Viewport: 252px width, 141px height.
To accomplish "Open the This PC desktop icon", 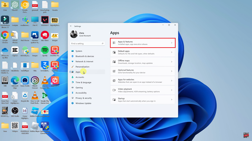I will coord(35,21).
